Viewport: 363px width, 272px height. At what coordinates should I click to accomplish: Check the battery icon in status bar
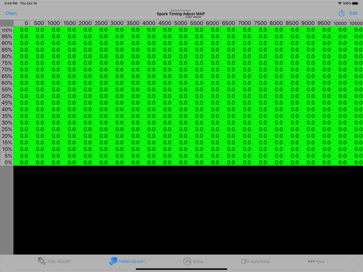[x=355, y=3]
